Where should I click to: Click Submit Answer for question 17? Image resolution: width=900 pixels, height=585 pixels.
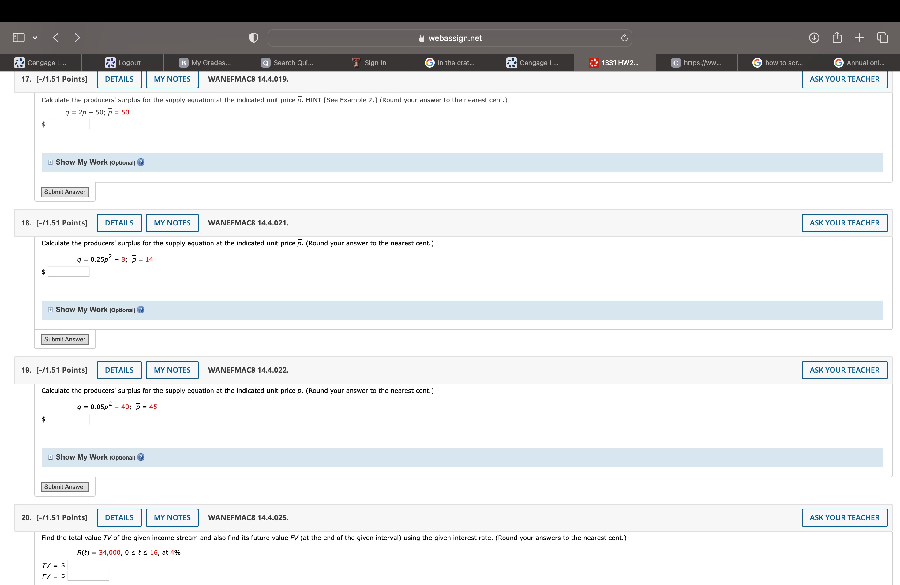click(64, 192)
